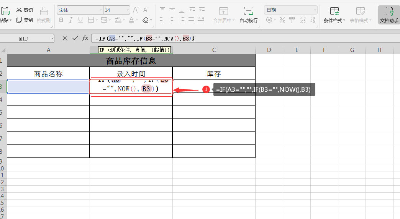Open Document Assistant (文档助手)
This screenshot has width=400, height=219.
click(x=389, y=15)
